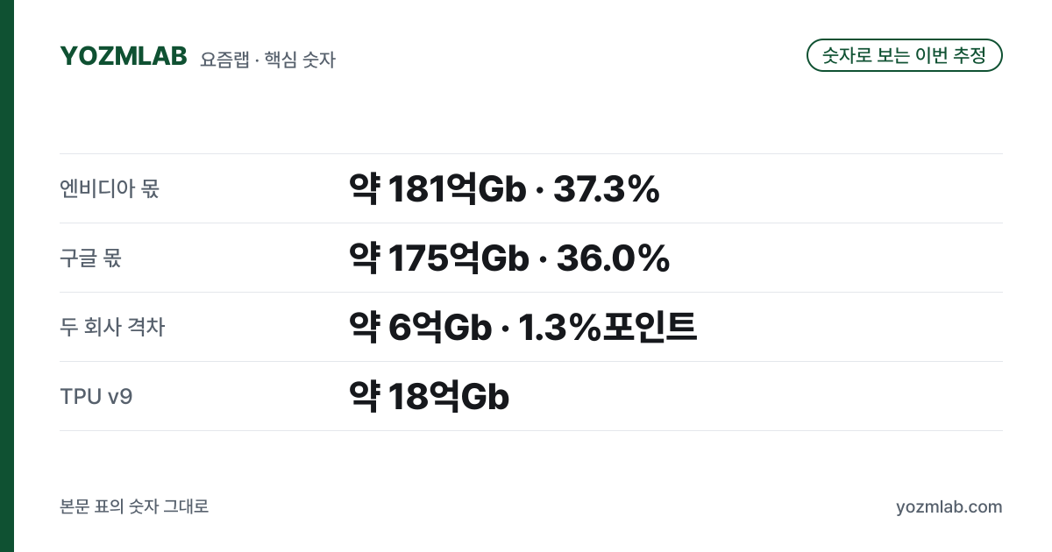
Task: Click the 37.3% share value
Action: tap(606, 189)
